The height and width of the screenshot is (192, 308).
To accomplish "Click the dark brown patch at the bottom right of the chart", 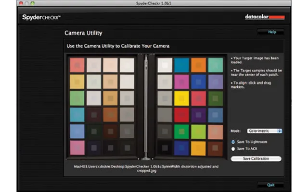I will pos(216,148).
